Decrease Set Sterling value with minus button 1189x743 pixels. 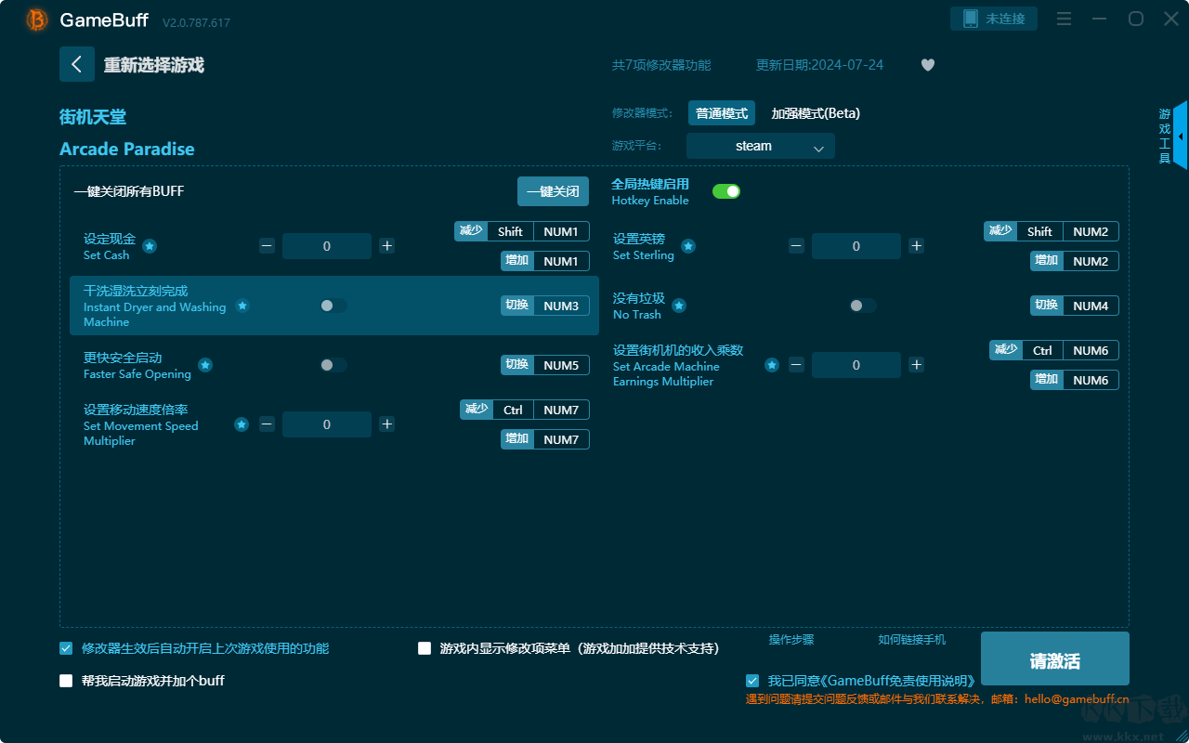point(796,246)
